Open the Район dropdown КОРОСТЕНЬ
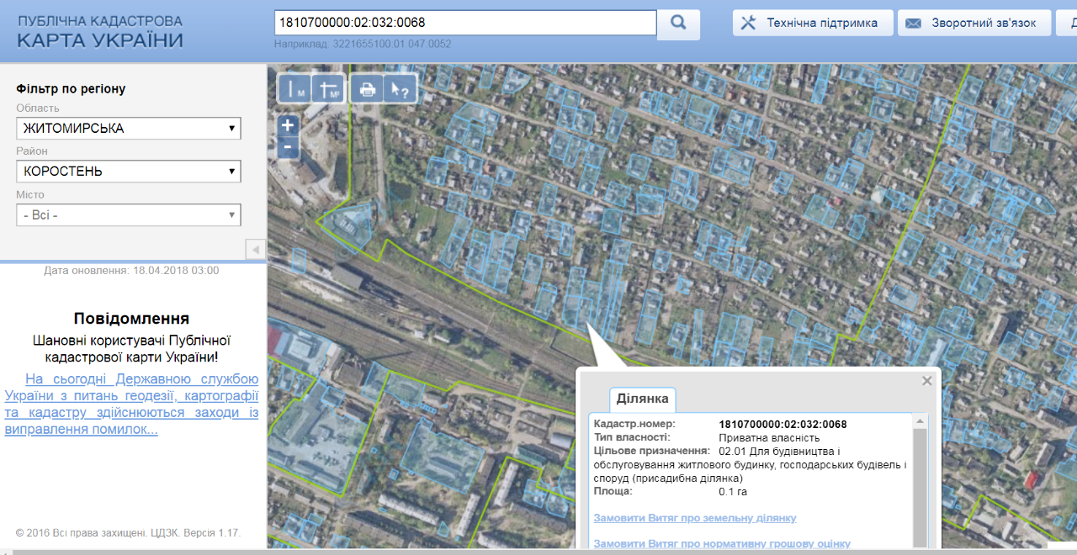Image resolution: width=1077 pixels, height=555 pixels. point(129,172)
